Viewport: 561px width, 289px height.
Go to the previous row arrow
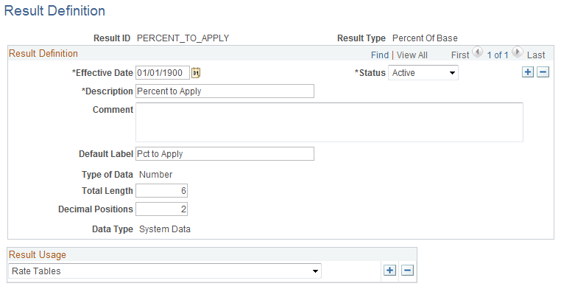pos(477,52)
